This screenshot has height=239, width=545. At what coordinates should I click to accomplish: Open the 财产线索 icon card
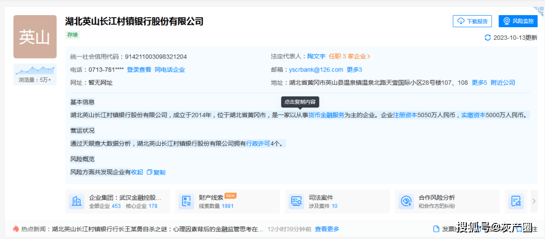(186, 201)
